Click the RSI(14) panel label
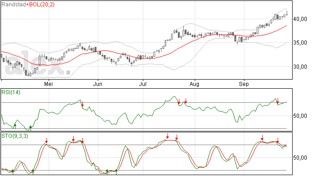Image resolution: width=314 pixels, height=176 pixels. [11, 92]
